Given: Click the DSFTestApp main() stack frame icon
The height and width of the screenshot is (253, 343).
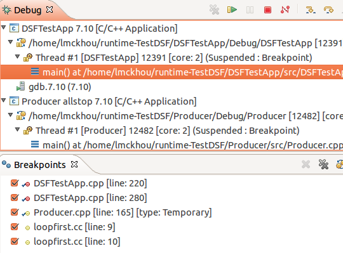Looking at the screenshot, I should [x=35, y=72].
